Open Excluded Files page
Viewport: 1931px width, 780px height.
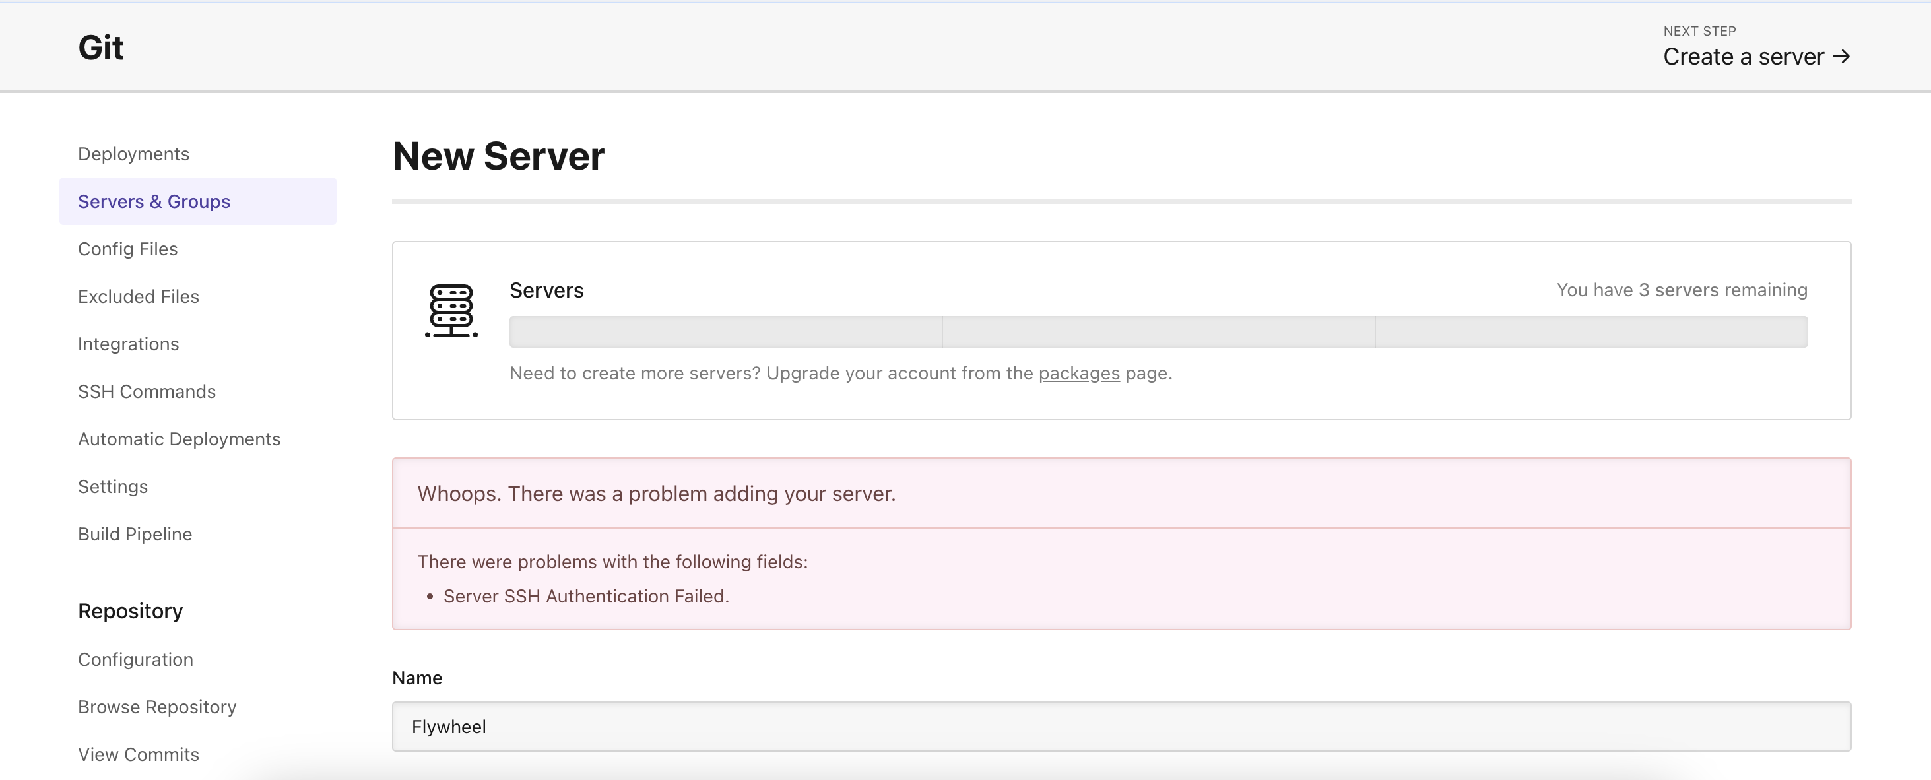point(138,297)
